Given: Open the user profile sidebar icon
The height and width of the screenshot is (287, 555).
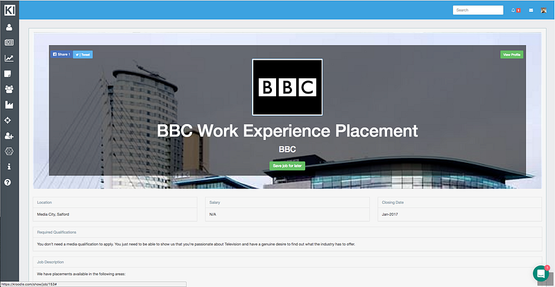Looking at the screenshot, I should click(x=9, y=27).
